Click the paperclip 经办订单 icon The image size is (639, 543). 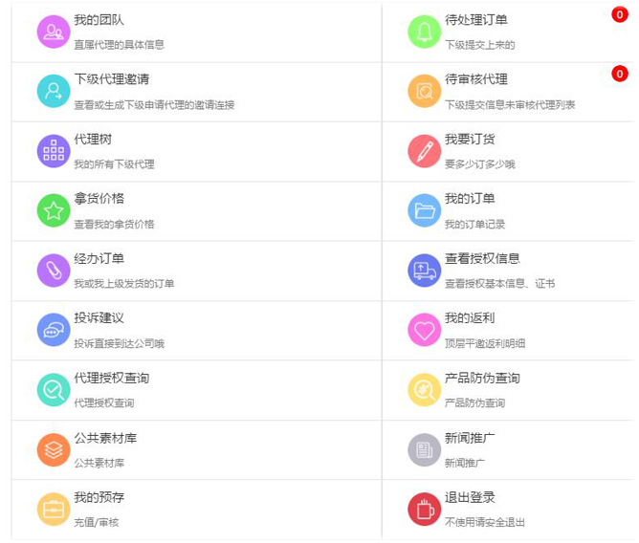[x=54, y=271]
